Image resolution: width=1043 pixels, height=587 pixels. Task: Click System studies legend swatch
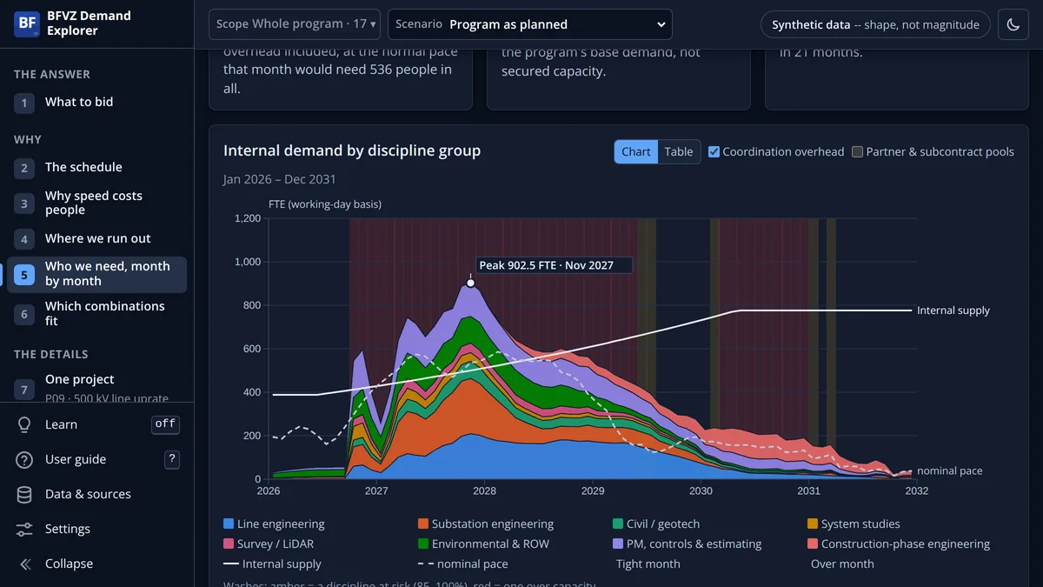813,524
